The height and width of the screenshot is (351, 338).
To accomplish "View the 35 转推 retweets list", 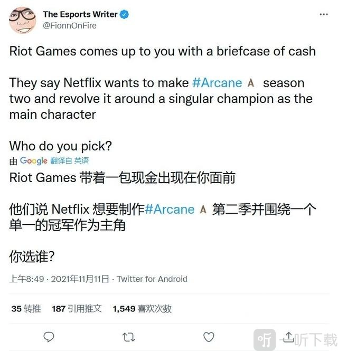I will click(26, 309).
